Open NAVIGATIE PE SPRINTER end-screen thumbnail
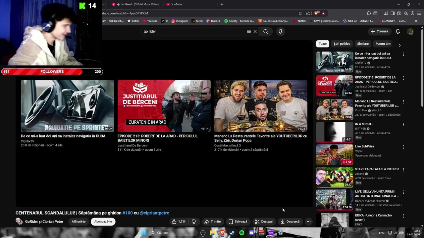 pyautogui.click(x=68, y=106)
